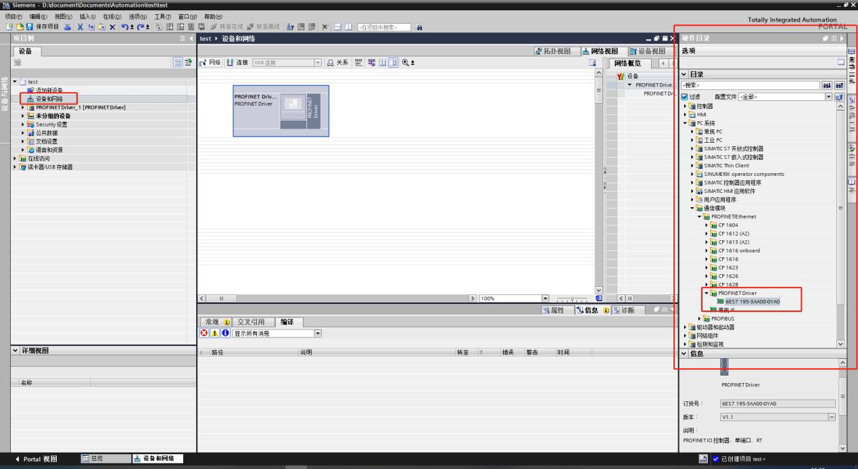
Task: Expand PROFINET Driver_1 tree node
Action: click(x=24, y=107)
